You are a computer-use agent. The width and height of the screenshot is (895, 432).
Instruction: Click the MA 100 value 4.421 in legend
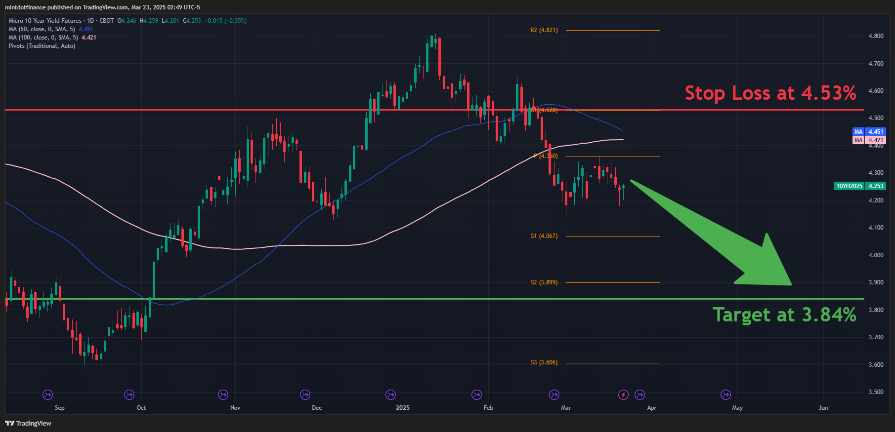click(x=89, y=38)
